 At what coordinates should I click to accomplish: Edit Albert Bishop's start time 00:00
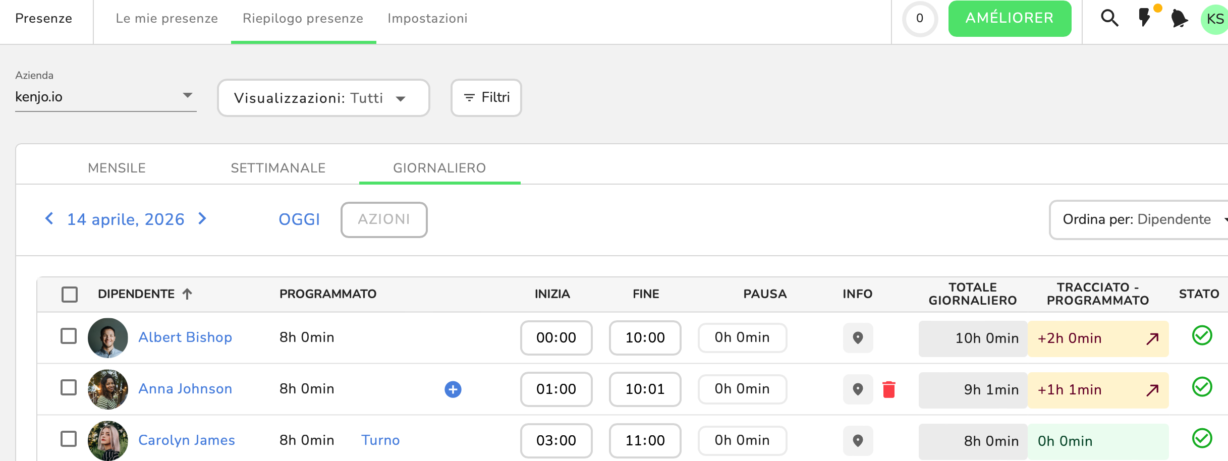[x=556, y=338]
